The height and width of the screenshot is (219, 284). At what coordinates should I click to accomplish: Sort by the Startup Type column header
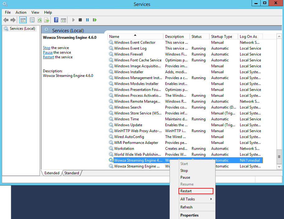[x=224, y=37]
